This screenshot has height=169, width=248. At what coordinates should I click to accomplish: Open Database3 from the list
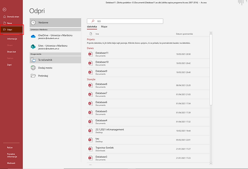coord(148,158)
